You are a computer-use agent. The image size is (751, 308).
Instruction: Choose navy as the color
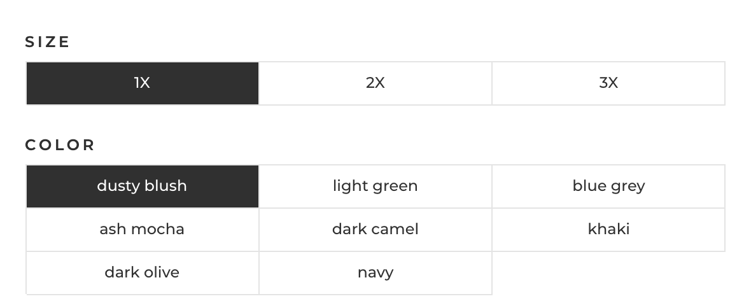375,273
